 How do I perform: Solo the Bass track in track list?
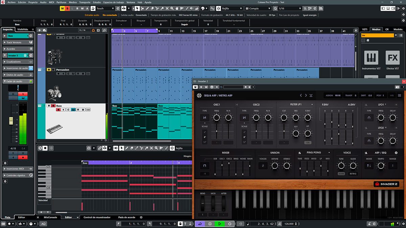pos(53,106)
